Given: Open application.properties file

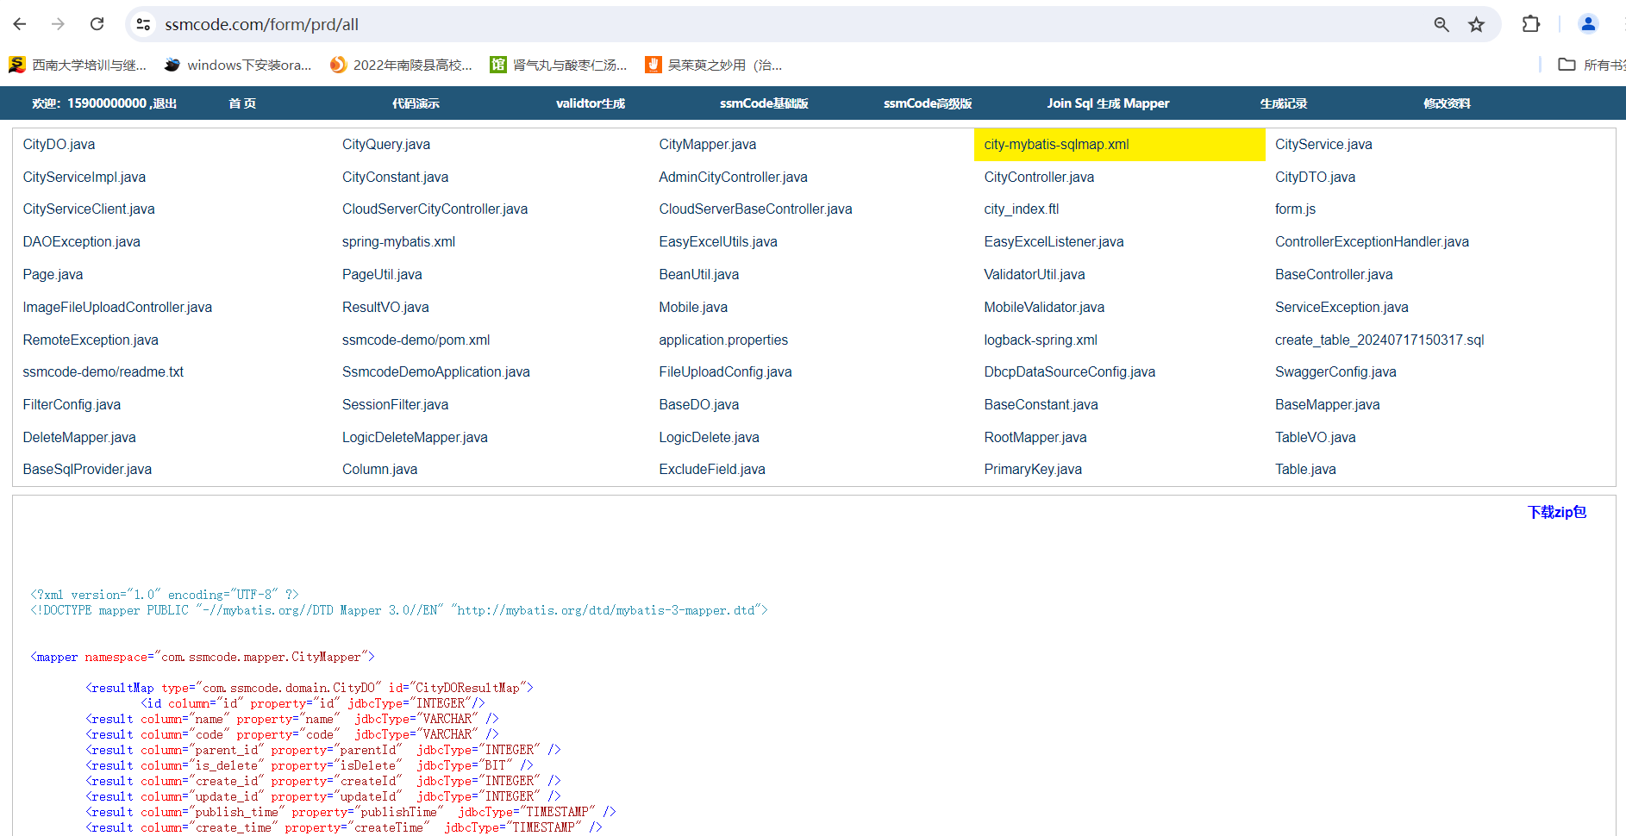Looking at the screenshot, I should [723, 340].
